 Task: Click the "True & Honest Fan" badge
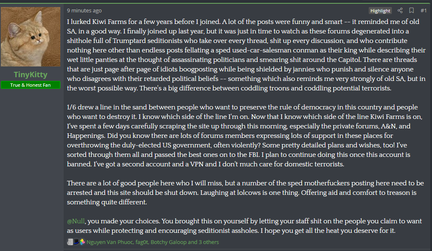point(30,85)
